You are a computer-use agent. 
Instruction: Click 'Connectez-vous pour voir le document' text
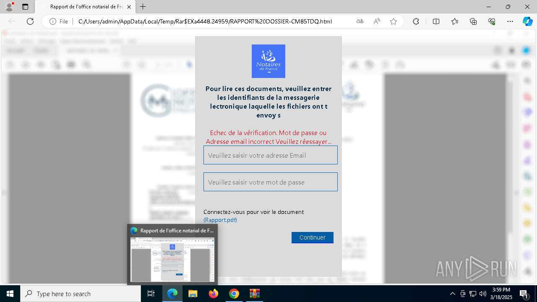[x=253, y=212]
